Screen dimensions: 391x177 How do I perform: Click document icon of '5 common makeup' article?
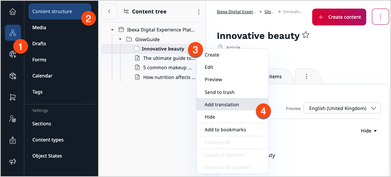coord(137,68)
